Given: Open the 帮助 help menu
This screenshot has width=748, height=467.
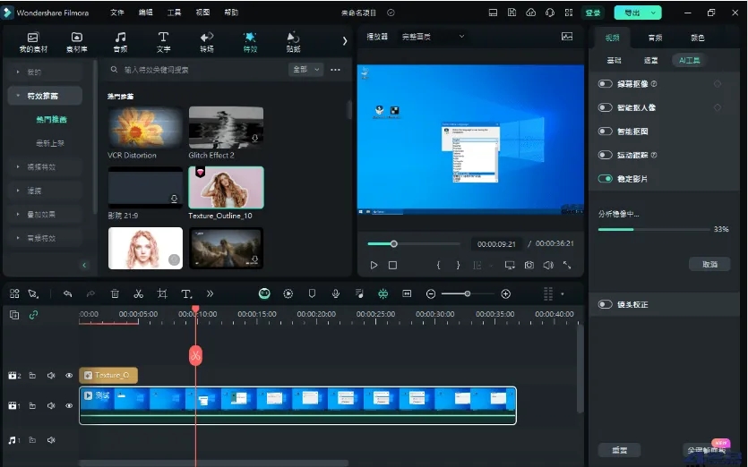Looking at the screenshot, I should click(x=231, y=13).
